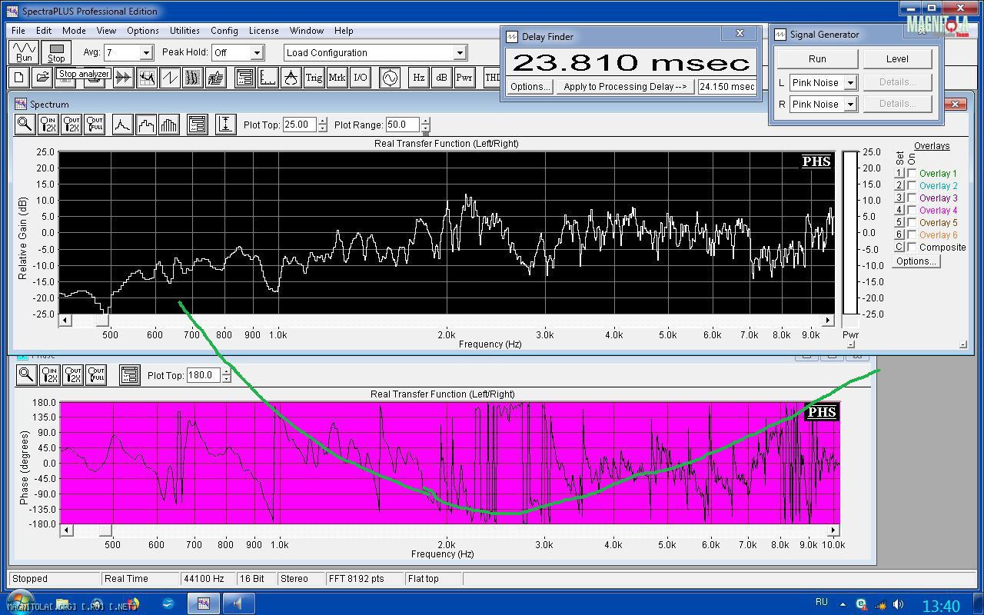Open the Peak Hold dropdown
Viewport: 984px width, 615px height.
pyautogui.click(x=257, y=52)
